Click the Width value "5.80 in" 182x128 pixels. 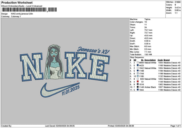point(177,10)
